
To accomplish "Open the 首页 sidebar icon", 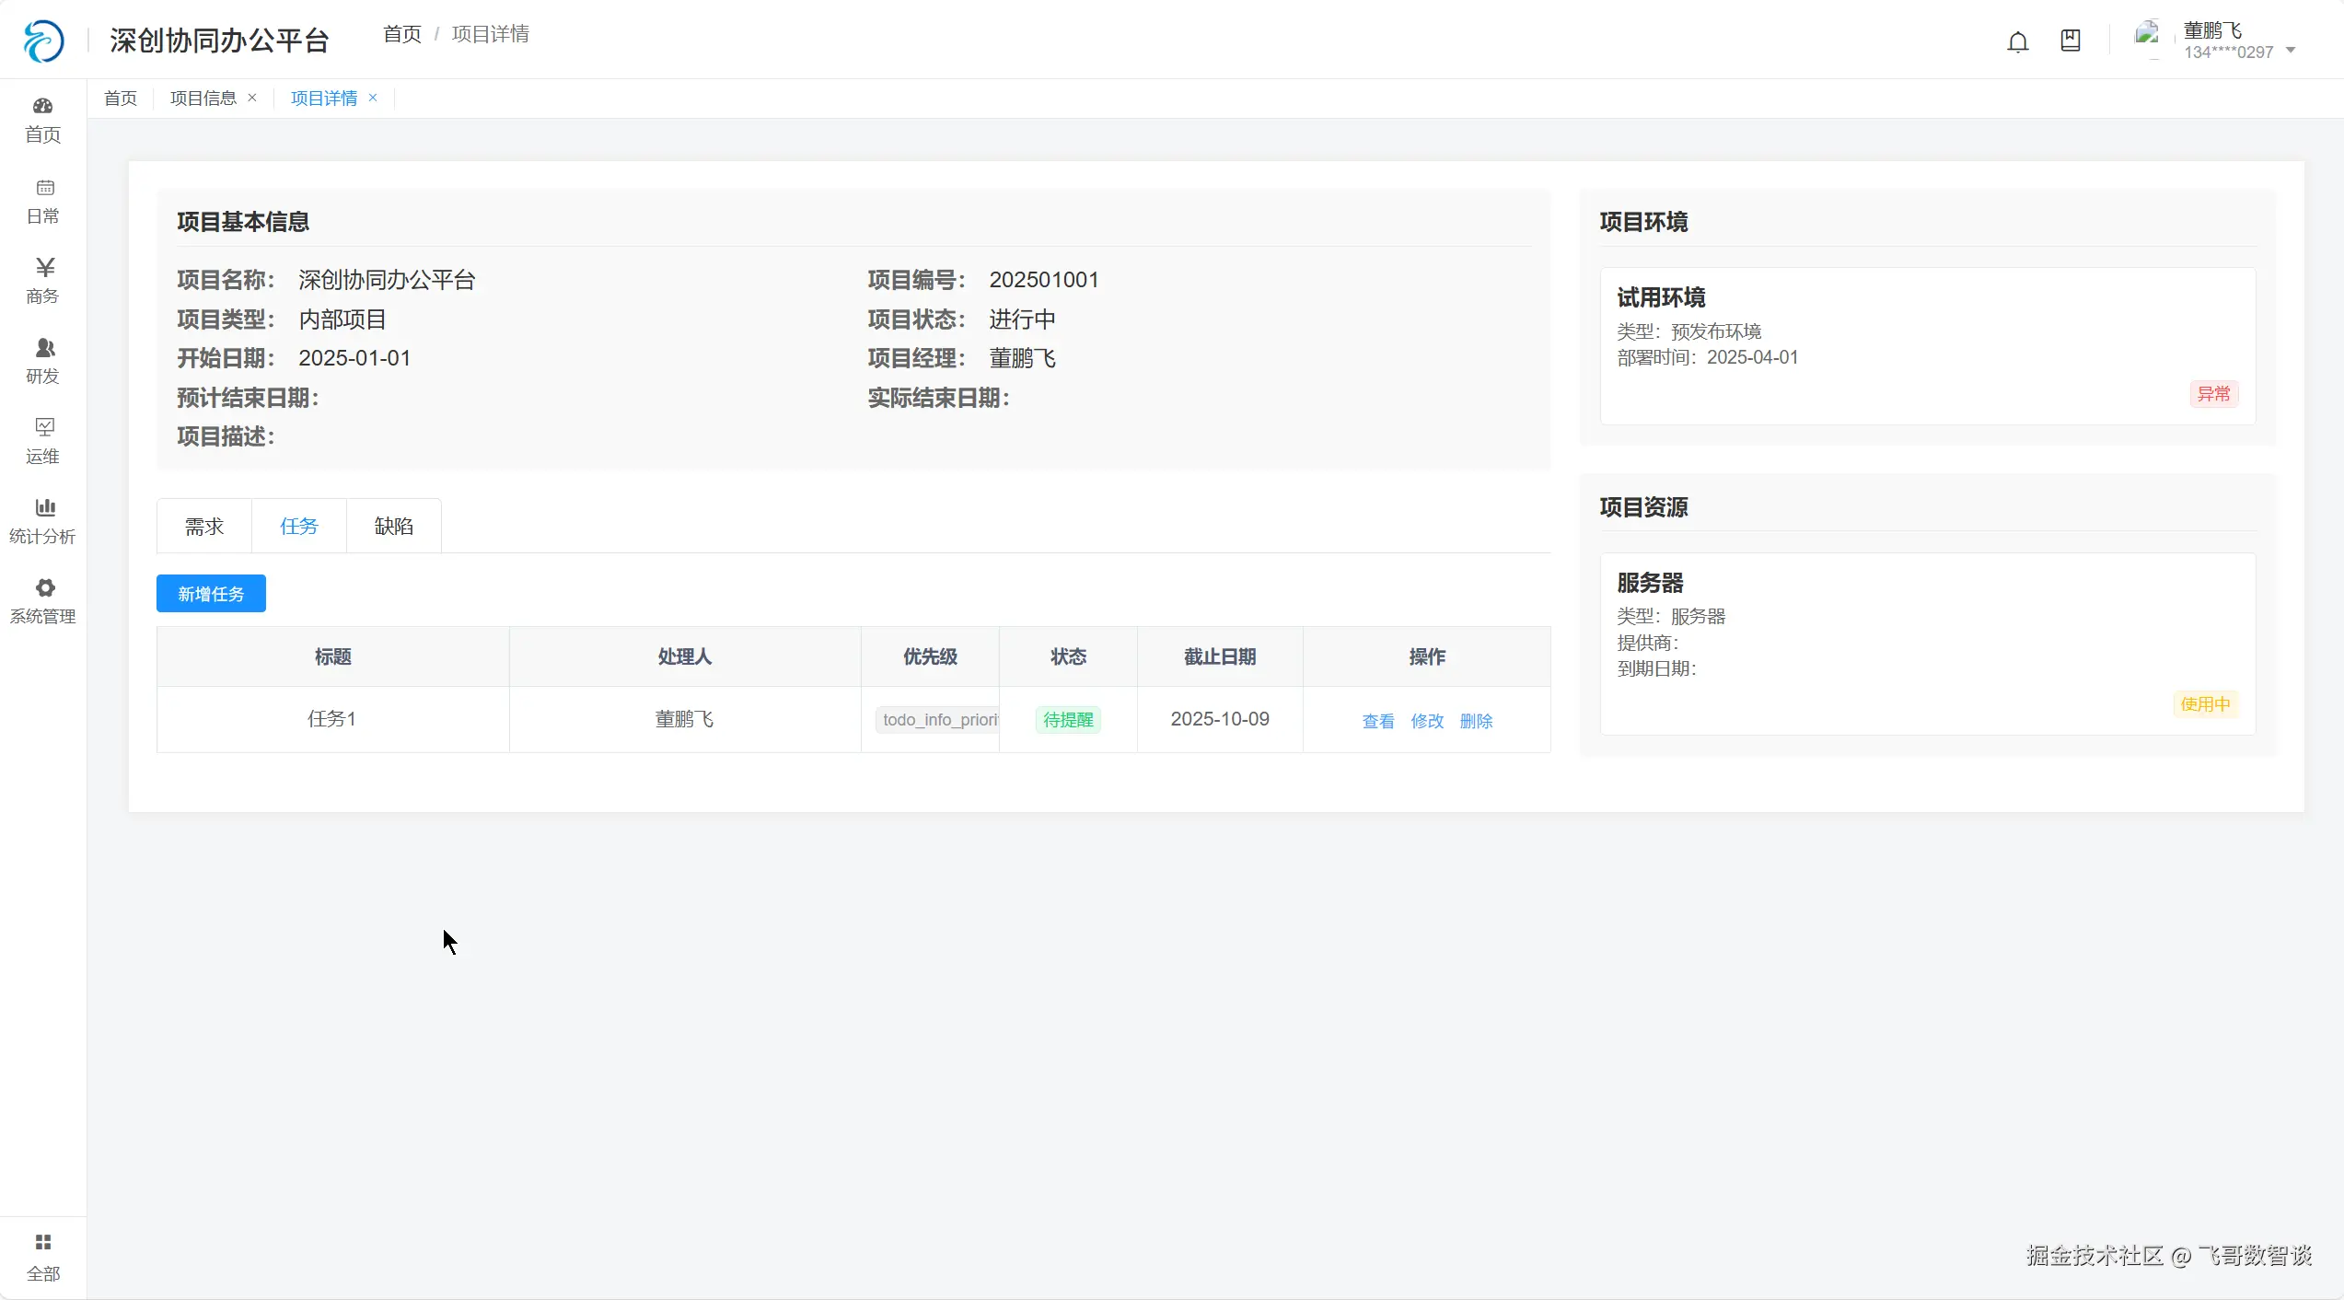I will click(42, 119).
